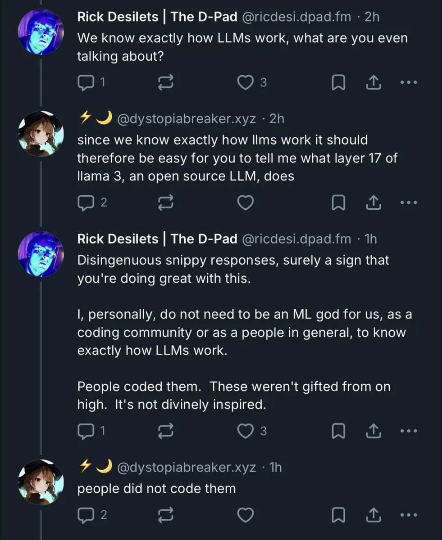Viewport: 442px width, 540px height.
Task: Repost Rick's first post about LLMs
Action: tap(165, 82)
